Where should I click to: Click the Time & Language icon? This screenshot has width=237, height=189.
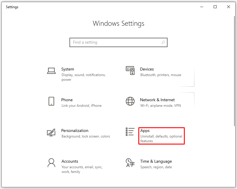[x=130, y=163]
